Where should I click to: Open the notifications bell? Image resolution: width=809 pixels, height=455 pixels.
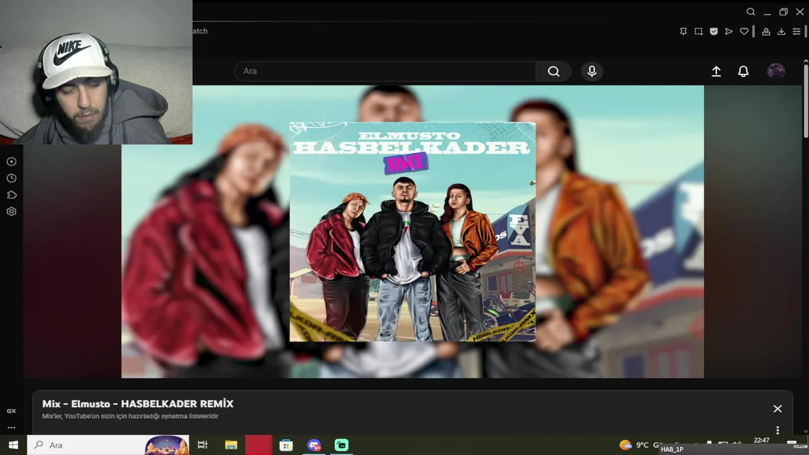pyautogui.click(x=743, y=71)
